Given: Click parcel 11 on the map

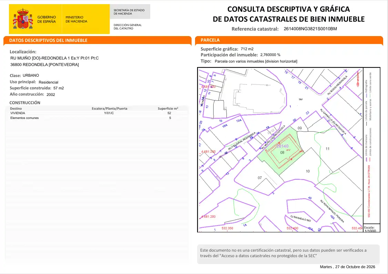Looking at the screenshot, I should 327,149.
